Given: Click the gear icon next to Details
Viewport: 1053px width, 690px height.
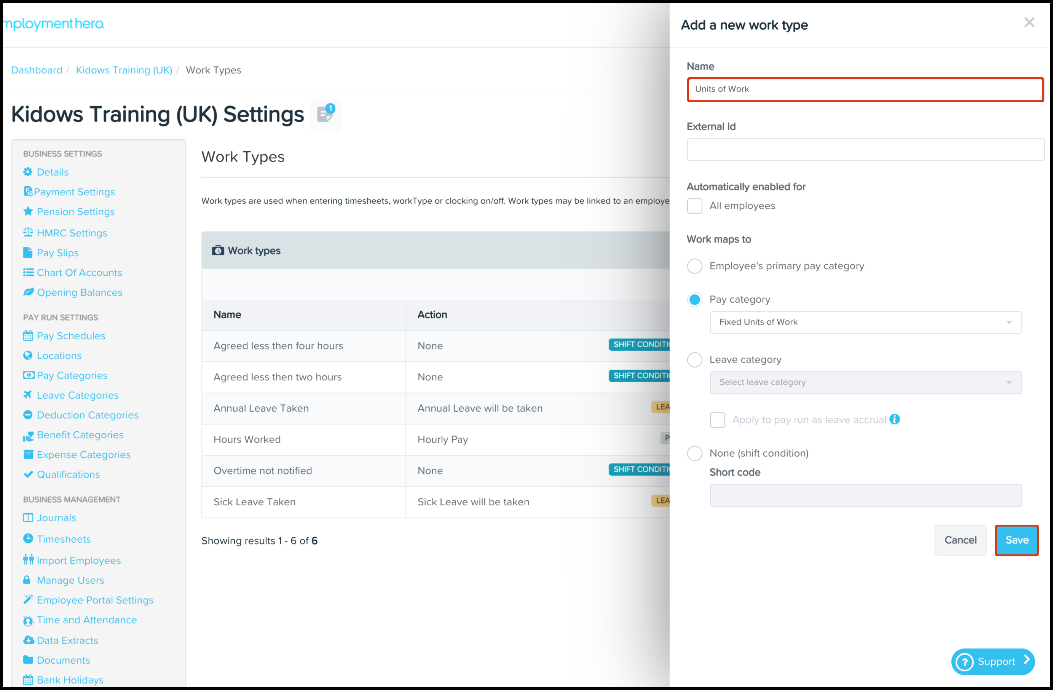Looking at the screenshot, I should (x=28, y=172).
